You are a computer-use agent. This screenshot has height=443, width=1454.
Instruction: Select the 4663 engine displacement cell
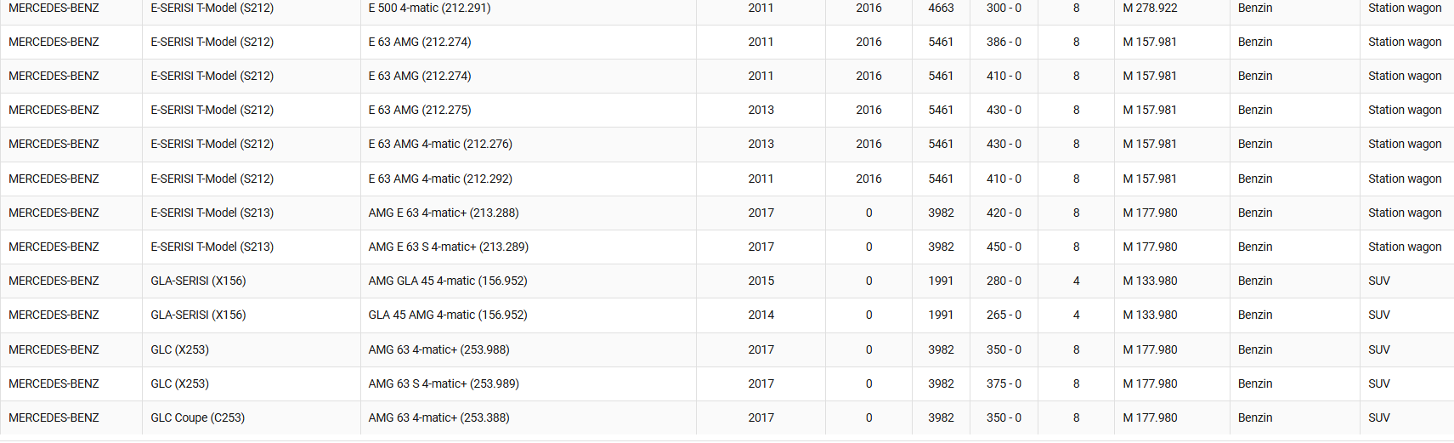(941, 8)
